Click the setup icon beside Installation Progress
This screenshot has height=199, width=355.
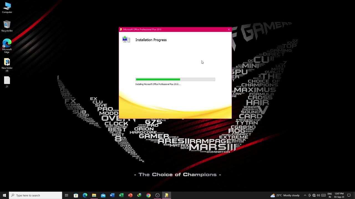(126, 39)
